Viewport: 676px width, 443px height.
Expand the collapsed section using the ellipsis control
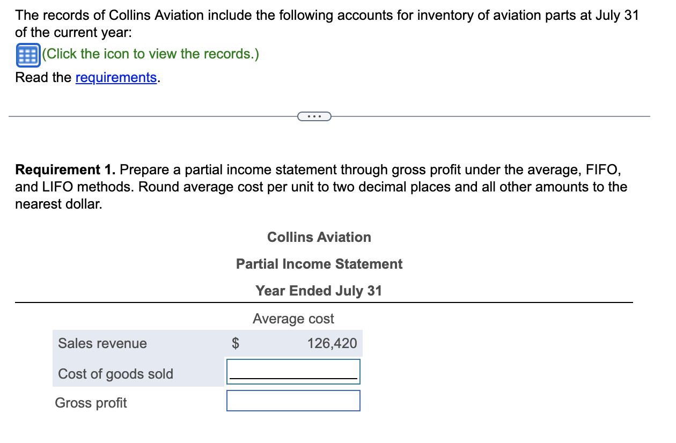(x=314, y=116)
